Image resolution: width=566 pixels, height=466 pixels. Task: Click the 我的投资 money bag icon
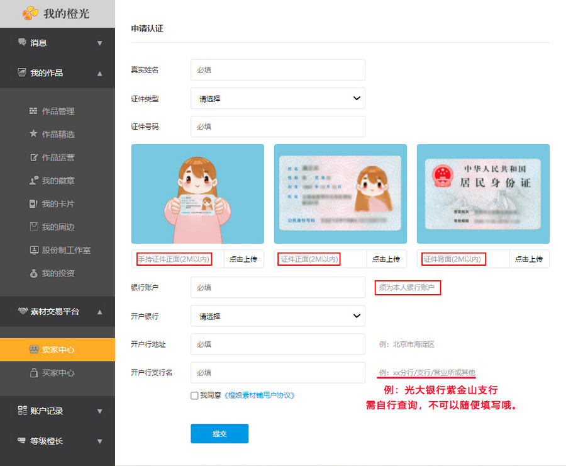point(33,273)
